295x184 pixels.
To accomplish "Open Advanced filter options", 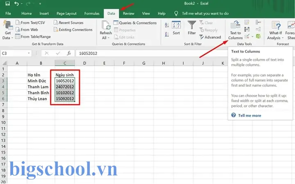I will 210,37.
